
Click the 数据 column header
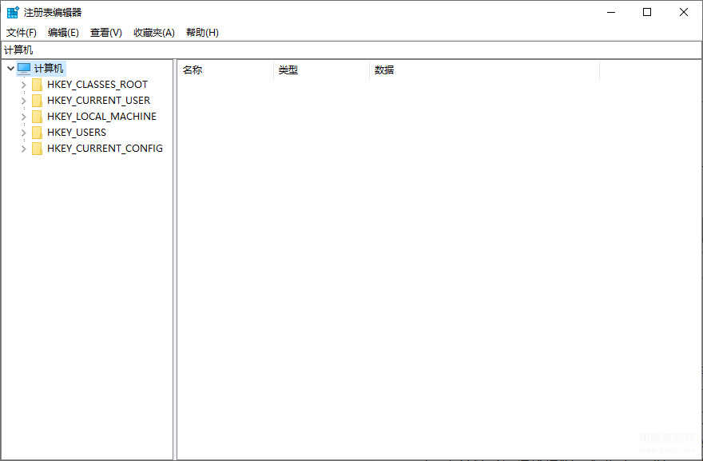coord(484,70)
